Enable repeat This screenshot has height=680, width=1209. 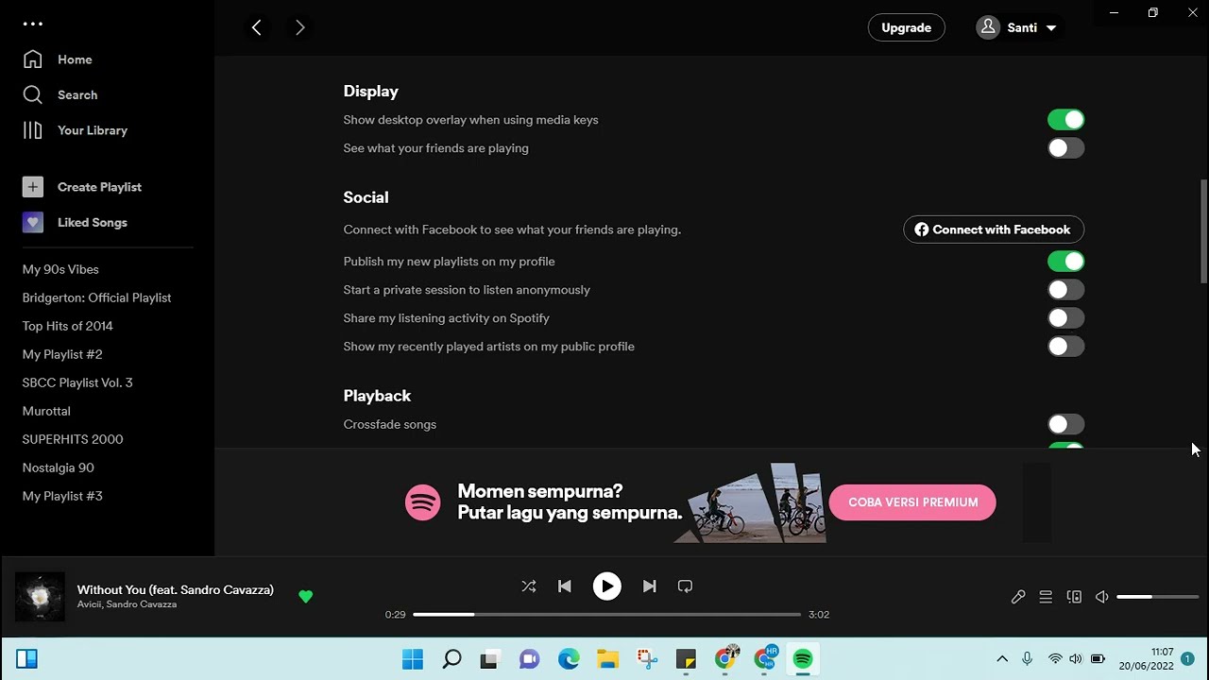[686, 586]
